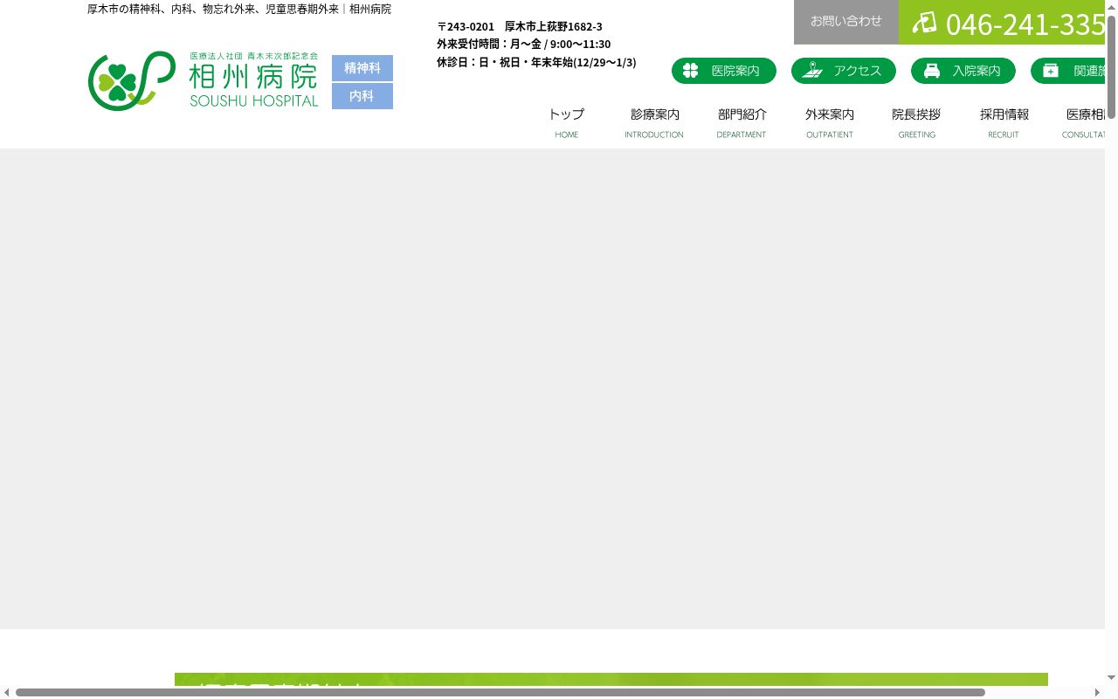Click the 外来受付時間 hours text

tap(524, 44)
